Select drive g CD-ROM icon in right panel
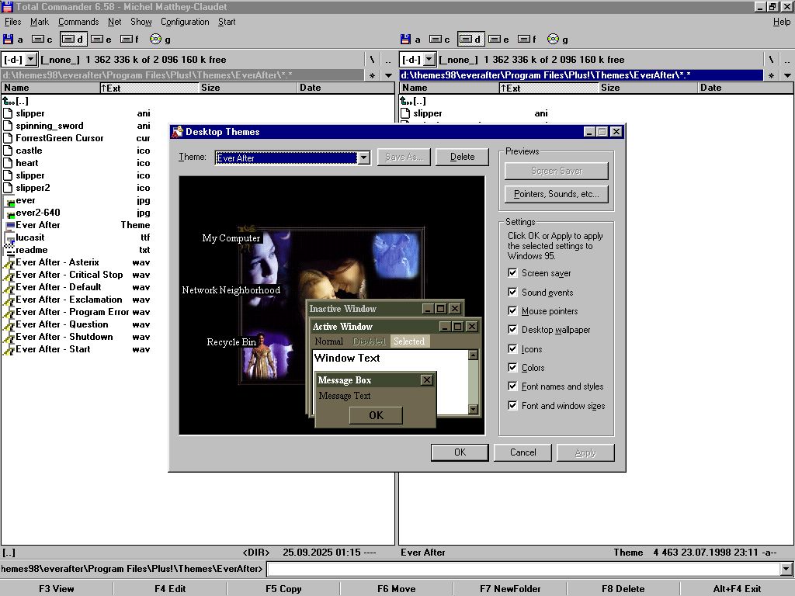 point(553,40)
